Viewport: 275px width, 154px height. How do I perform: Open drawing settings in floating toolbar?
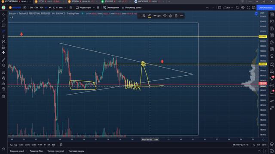[165, 16]
